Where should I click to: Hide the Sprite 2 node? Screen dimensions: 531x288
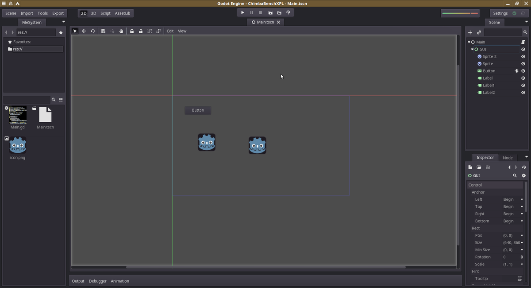pyautogui.click(x=523, y=56)
